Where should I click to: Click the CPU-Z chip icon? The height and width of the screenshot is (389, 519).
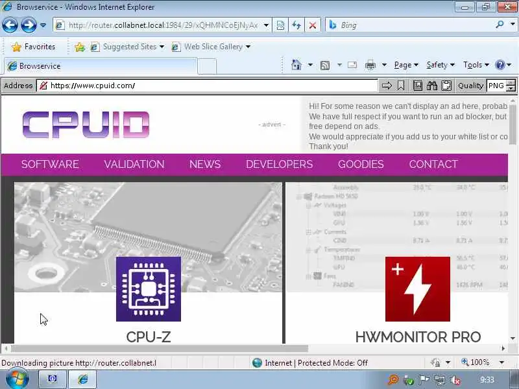(149, 289)
